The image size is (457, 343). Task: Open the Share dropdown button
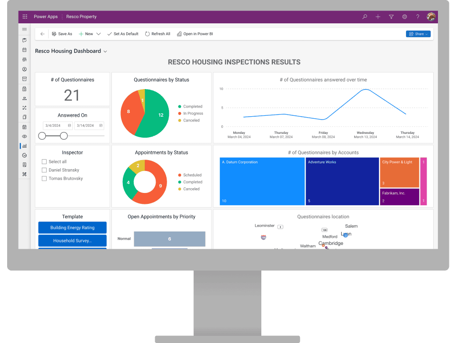pyautogui.click(x=418, y=34)
